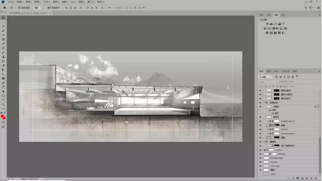Click the red foreground color swatch
This screenshot has height=181, width=322.
coord(2,117)
